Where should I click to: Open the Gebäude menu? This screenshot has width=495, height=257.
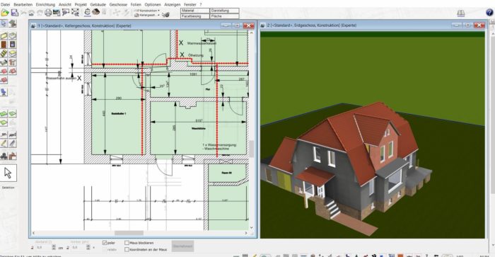tap(98, 4)
